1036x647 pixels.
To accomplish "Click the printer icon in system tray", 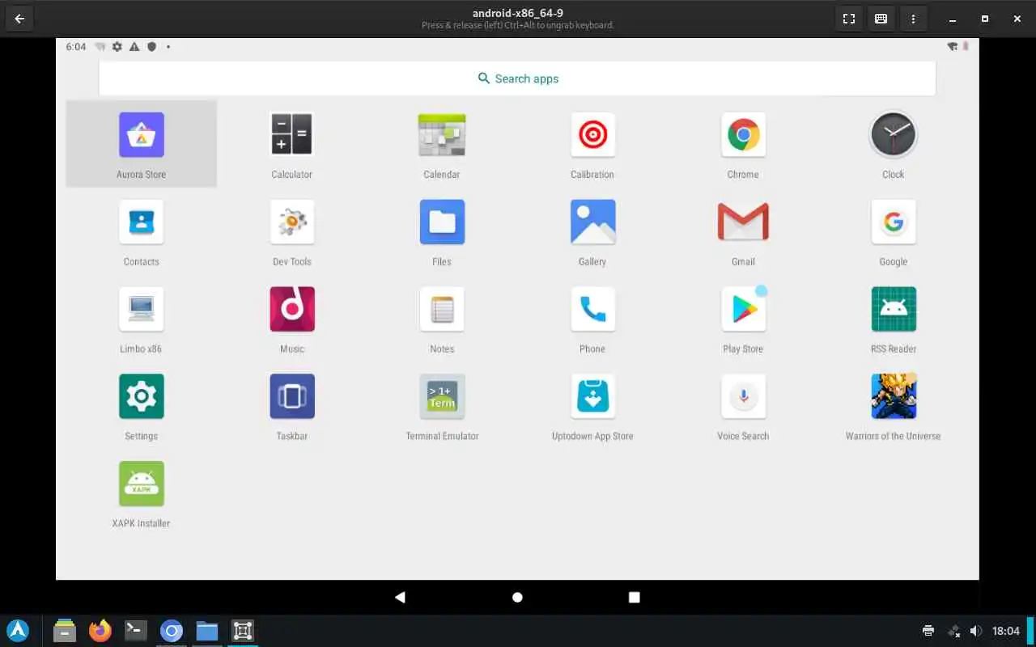I will click(x=928, y=631).
